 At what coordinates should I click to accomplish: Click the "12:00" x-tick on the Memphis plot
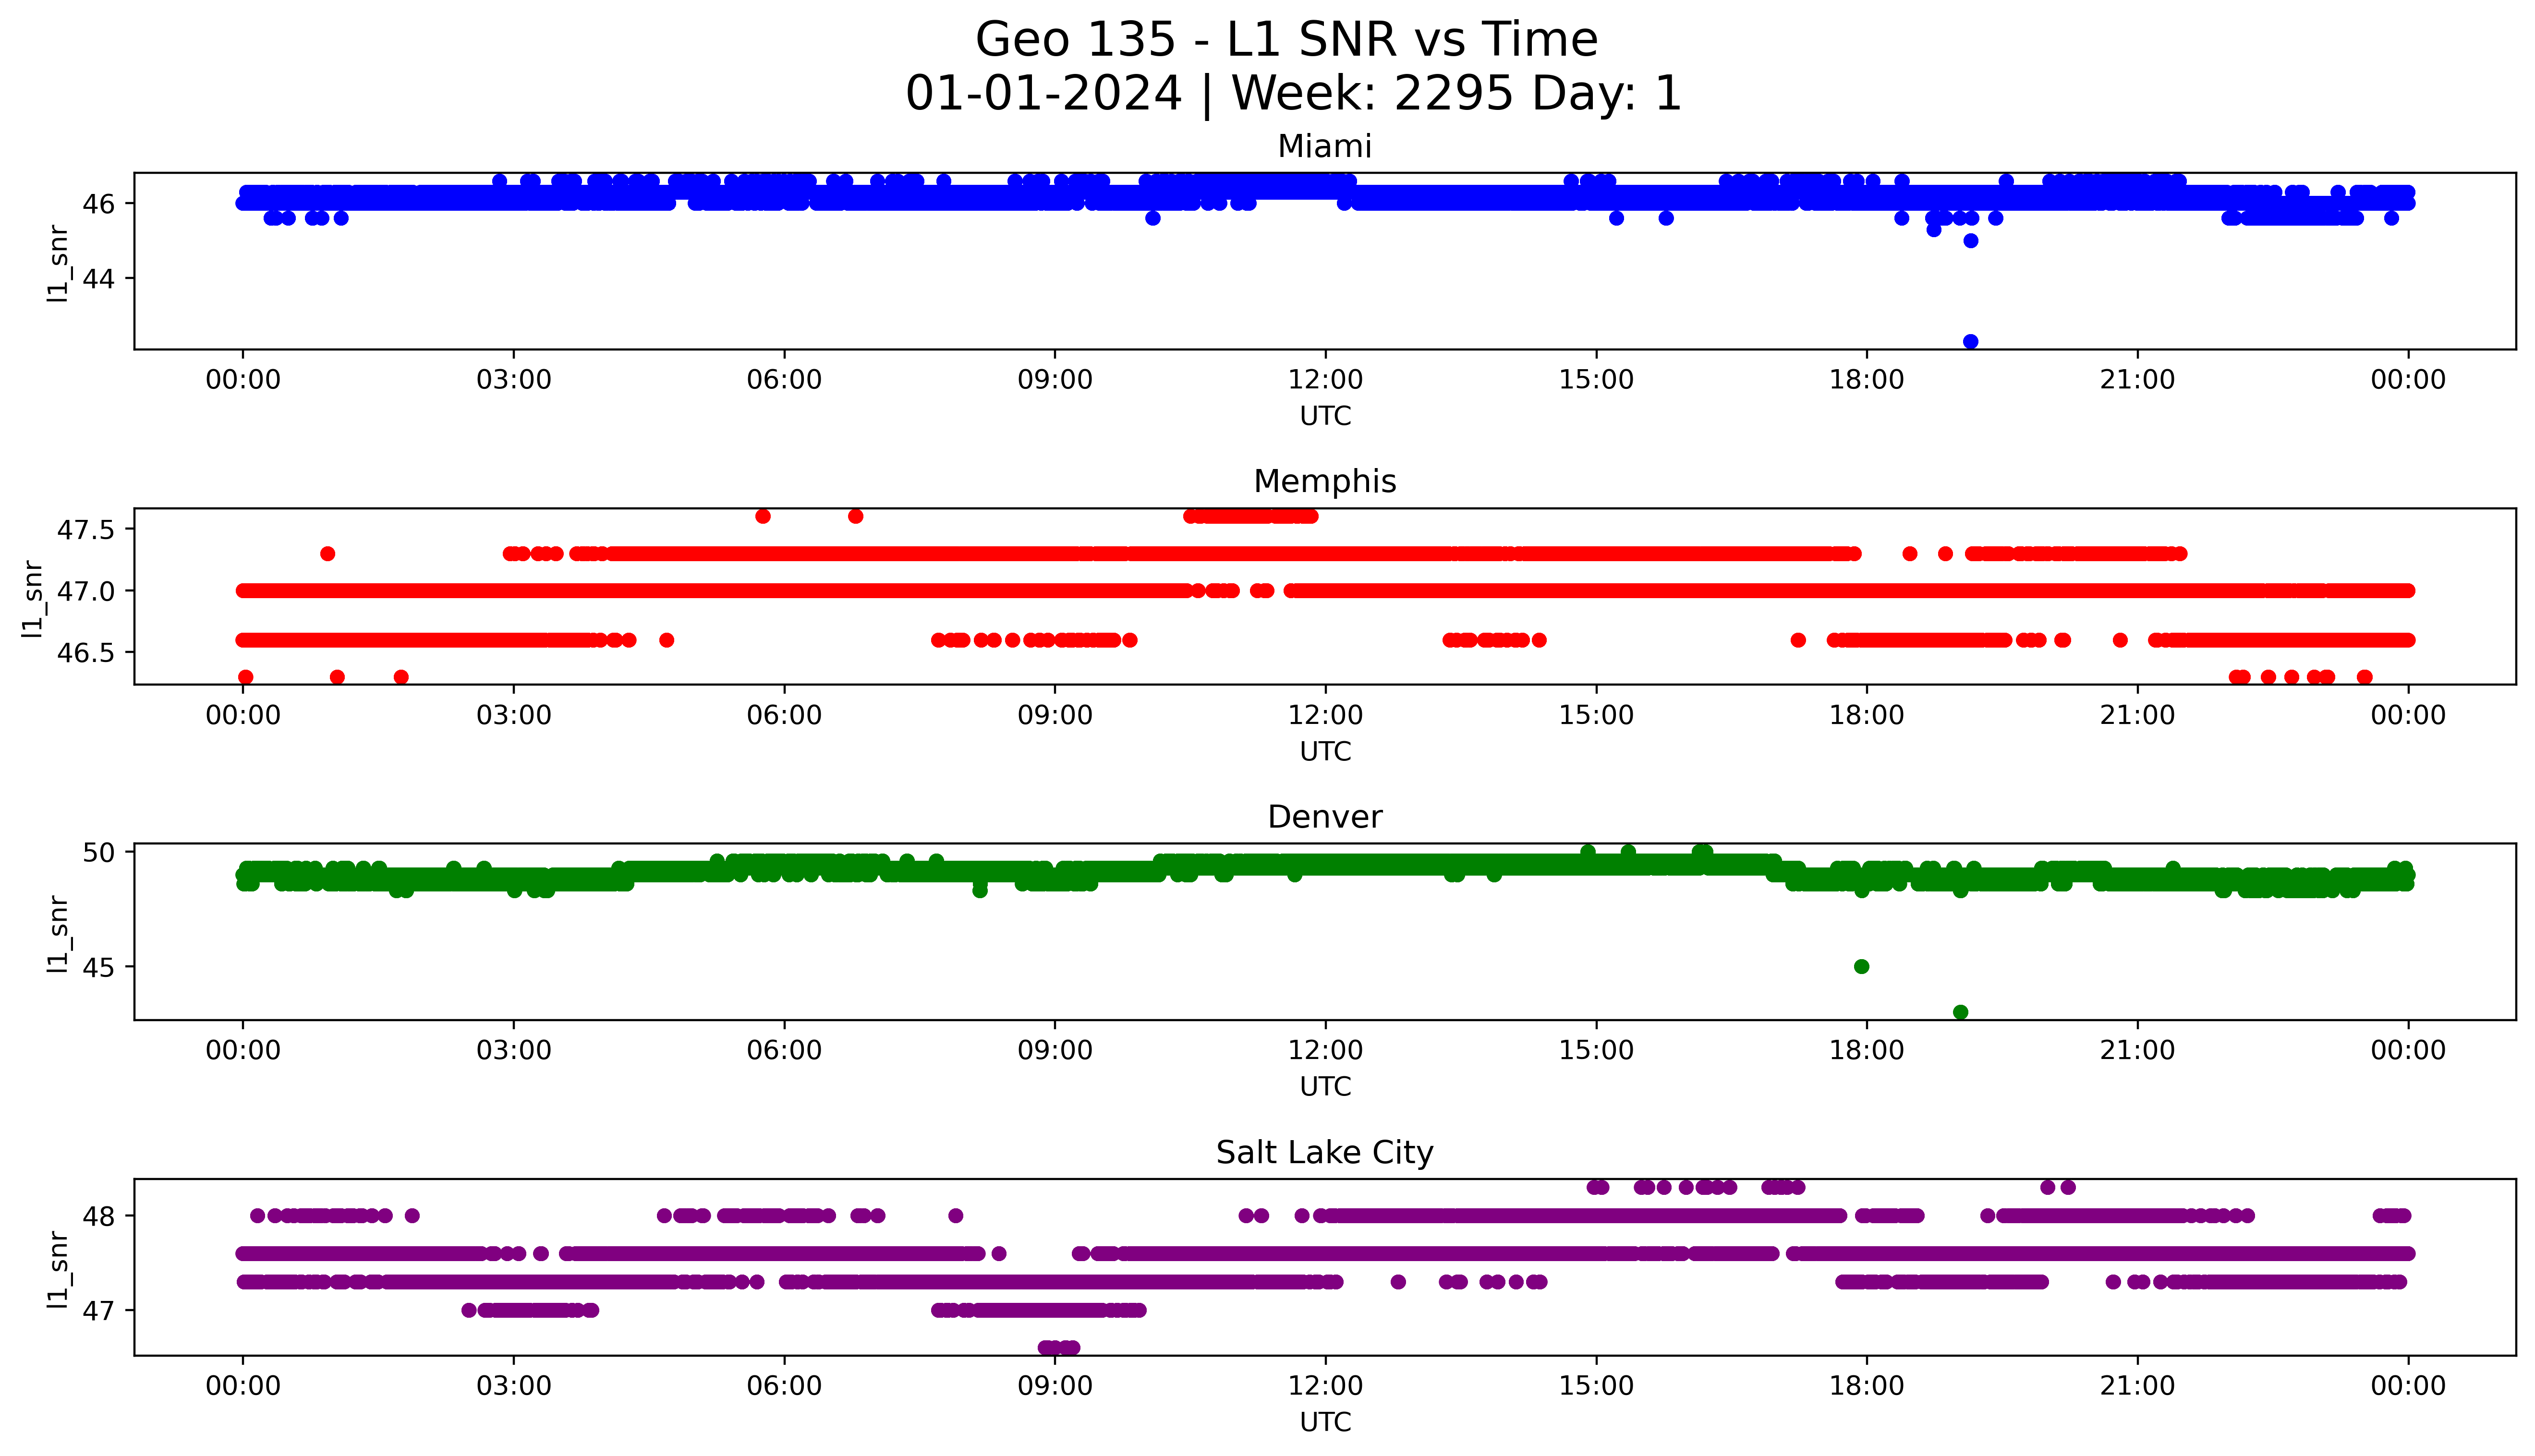point(1325,715)
